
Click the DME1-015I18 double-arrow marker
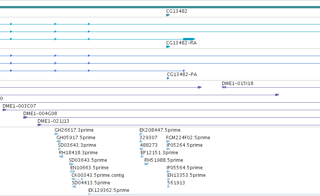(x=224, y=87)
